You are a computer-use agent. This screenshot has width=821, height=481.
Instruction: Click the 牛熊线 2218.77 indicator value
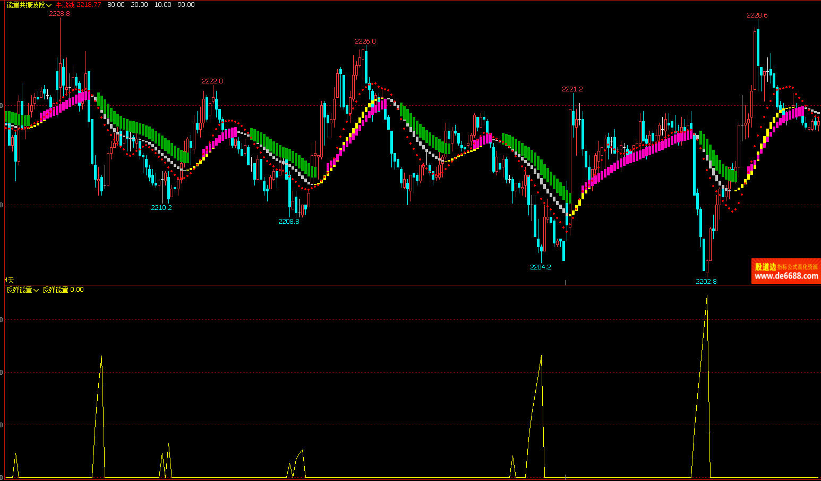(78, 5)
